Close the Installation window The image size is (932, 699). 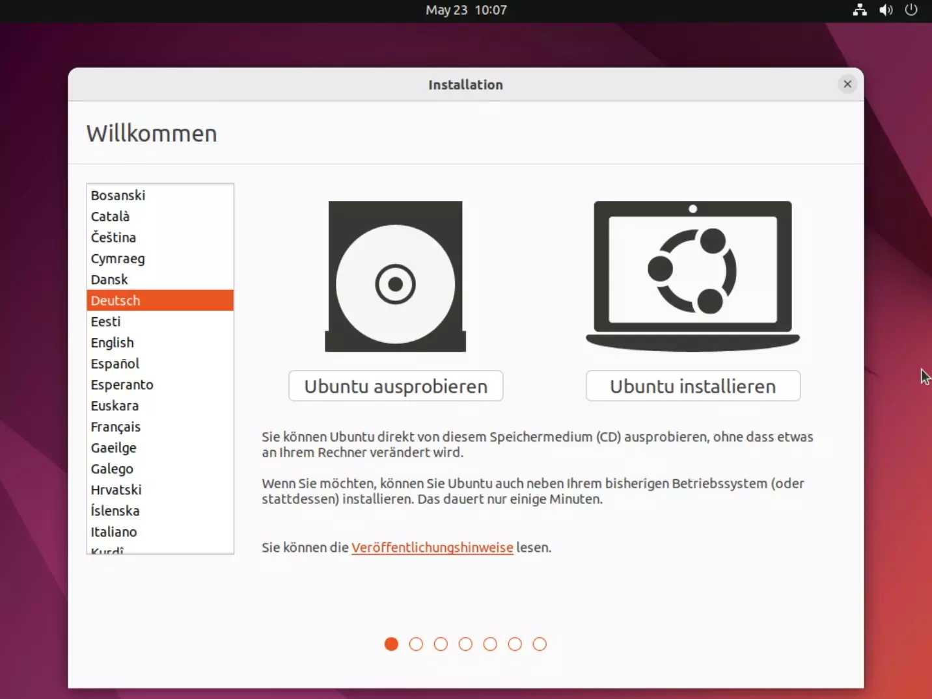click(847, 84)
